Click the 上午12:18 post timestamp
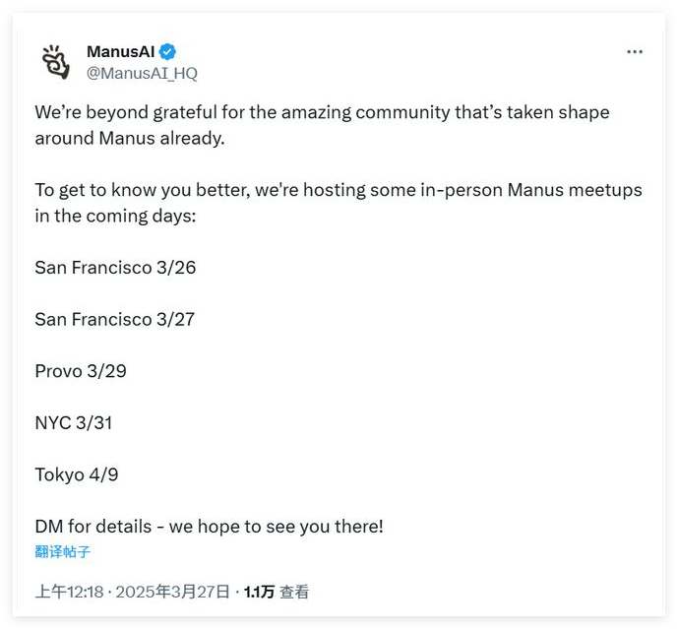The height and width of the screenshot is (629, 678). pos(70,592)
